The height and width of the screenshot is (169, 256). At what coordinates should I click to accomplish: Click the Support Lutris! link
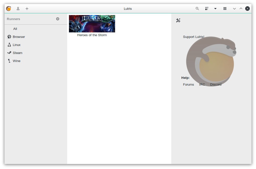[194, 37]
